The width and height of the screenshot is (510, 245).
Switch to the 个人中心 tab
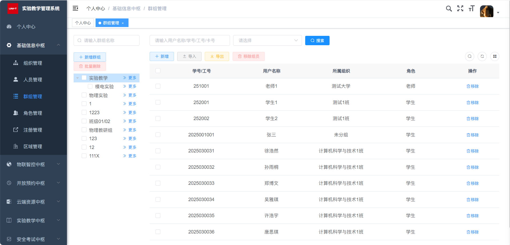click(x=83, y=23)
